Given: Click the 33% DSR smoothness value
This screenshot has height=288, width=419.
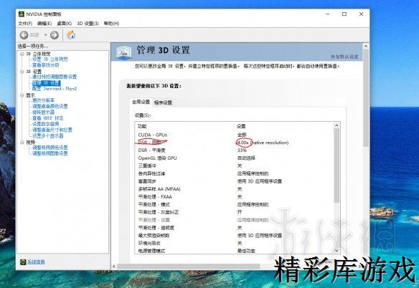Looking at the screenshot, I should point(242,150).
